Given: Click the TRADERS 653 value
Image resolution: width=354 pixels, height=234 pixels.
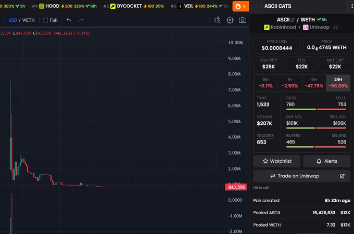Looking at the screenshot, I should (261, 142).
